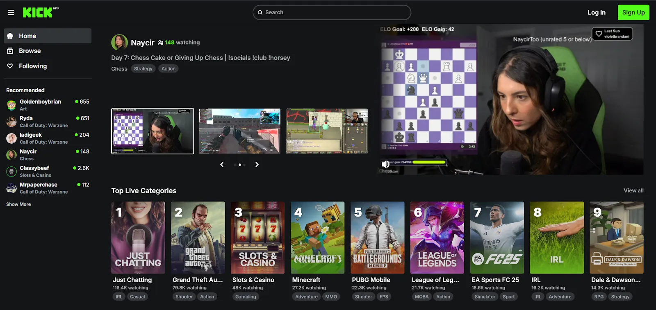The height and width of the screenshot is (310, 656).
Task: Click Goldenboybrian's avatar in Recommended list
Action: coord(11,105)
